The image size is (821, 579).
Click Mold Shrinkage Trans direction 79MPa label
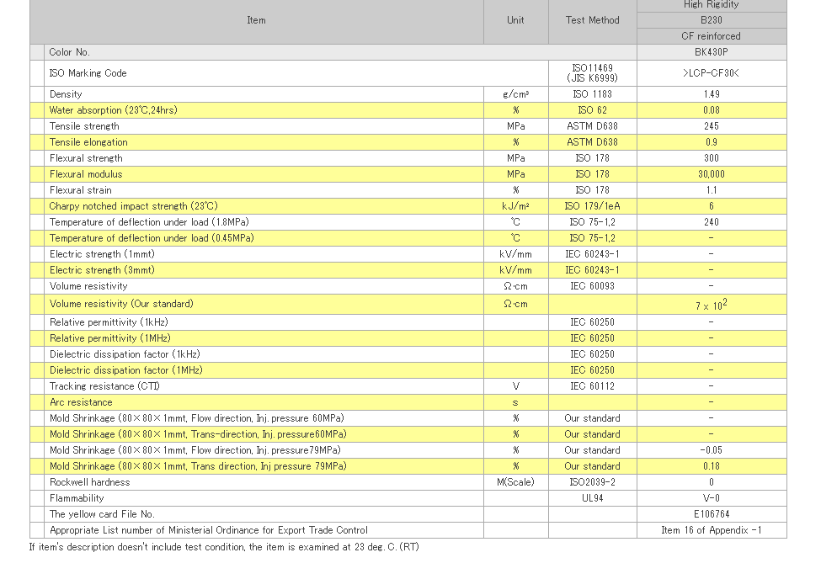tap(198, 466)
